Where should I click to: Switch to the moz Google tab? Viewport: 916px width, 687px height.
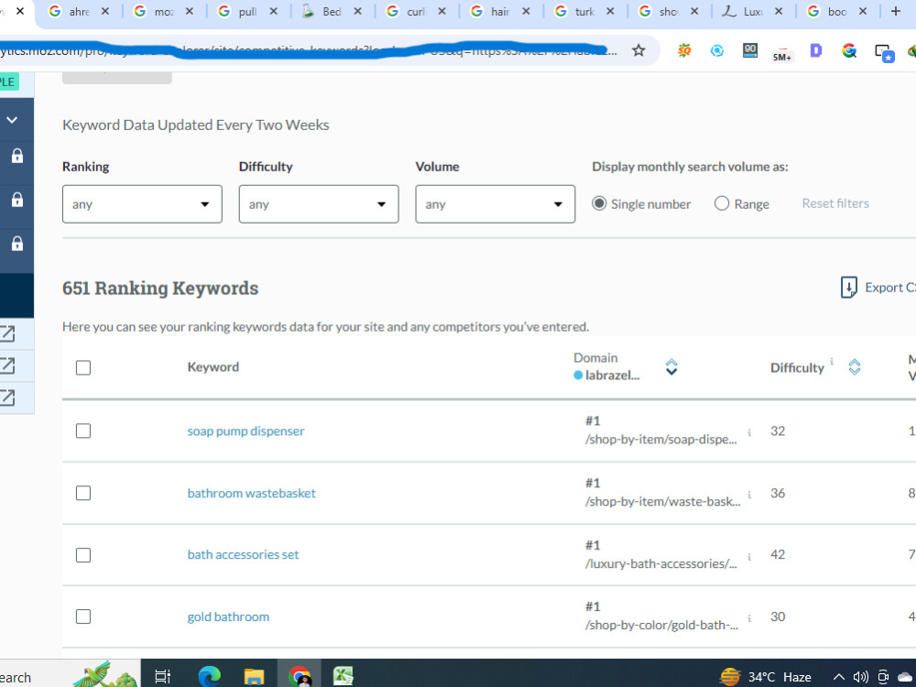pos(164,12)
